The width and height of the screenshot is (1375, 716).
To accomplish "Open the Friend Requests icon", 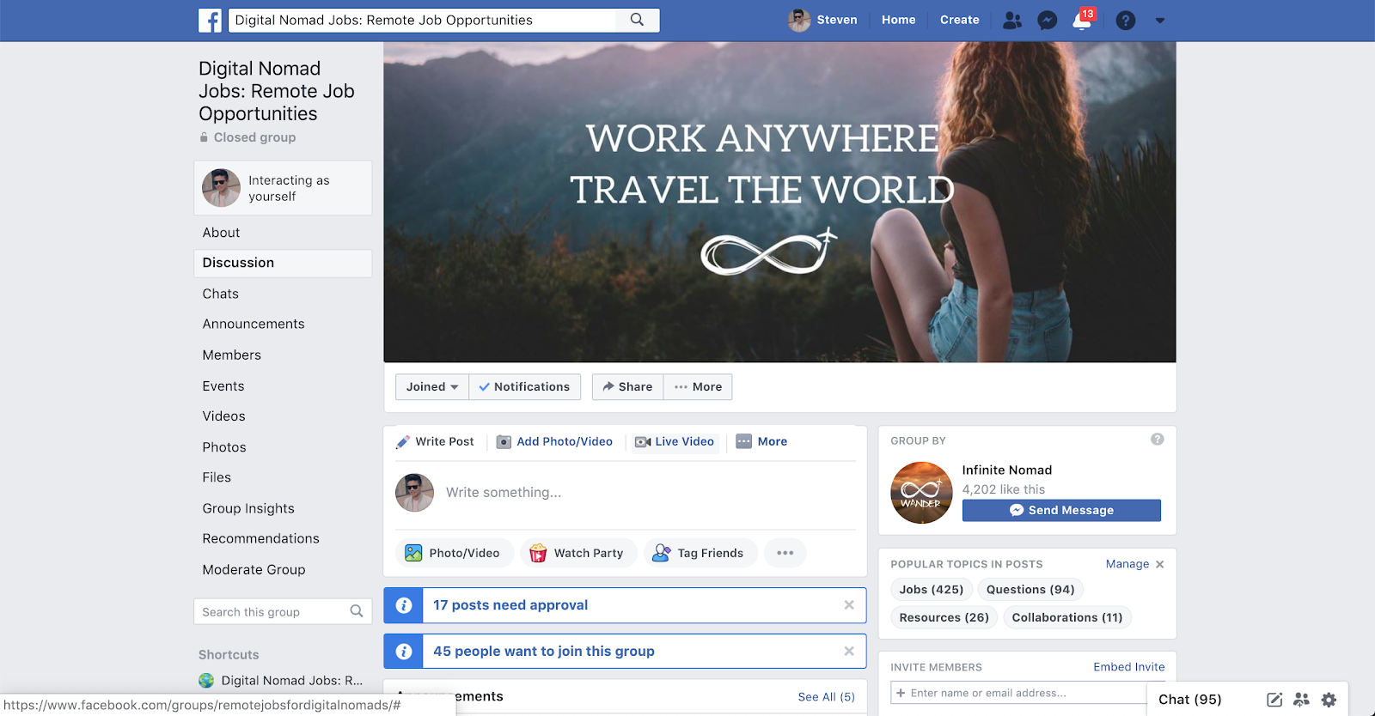I will pyautogui.click(x=1012, y=20).
